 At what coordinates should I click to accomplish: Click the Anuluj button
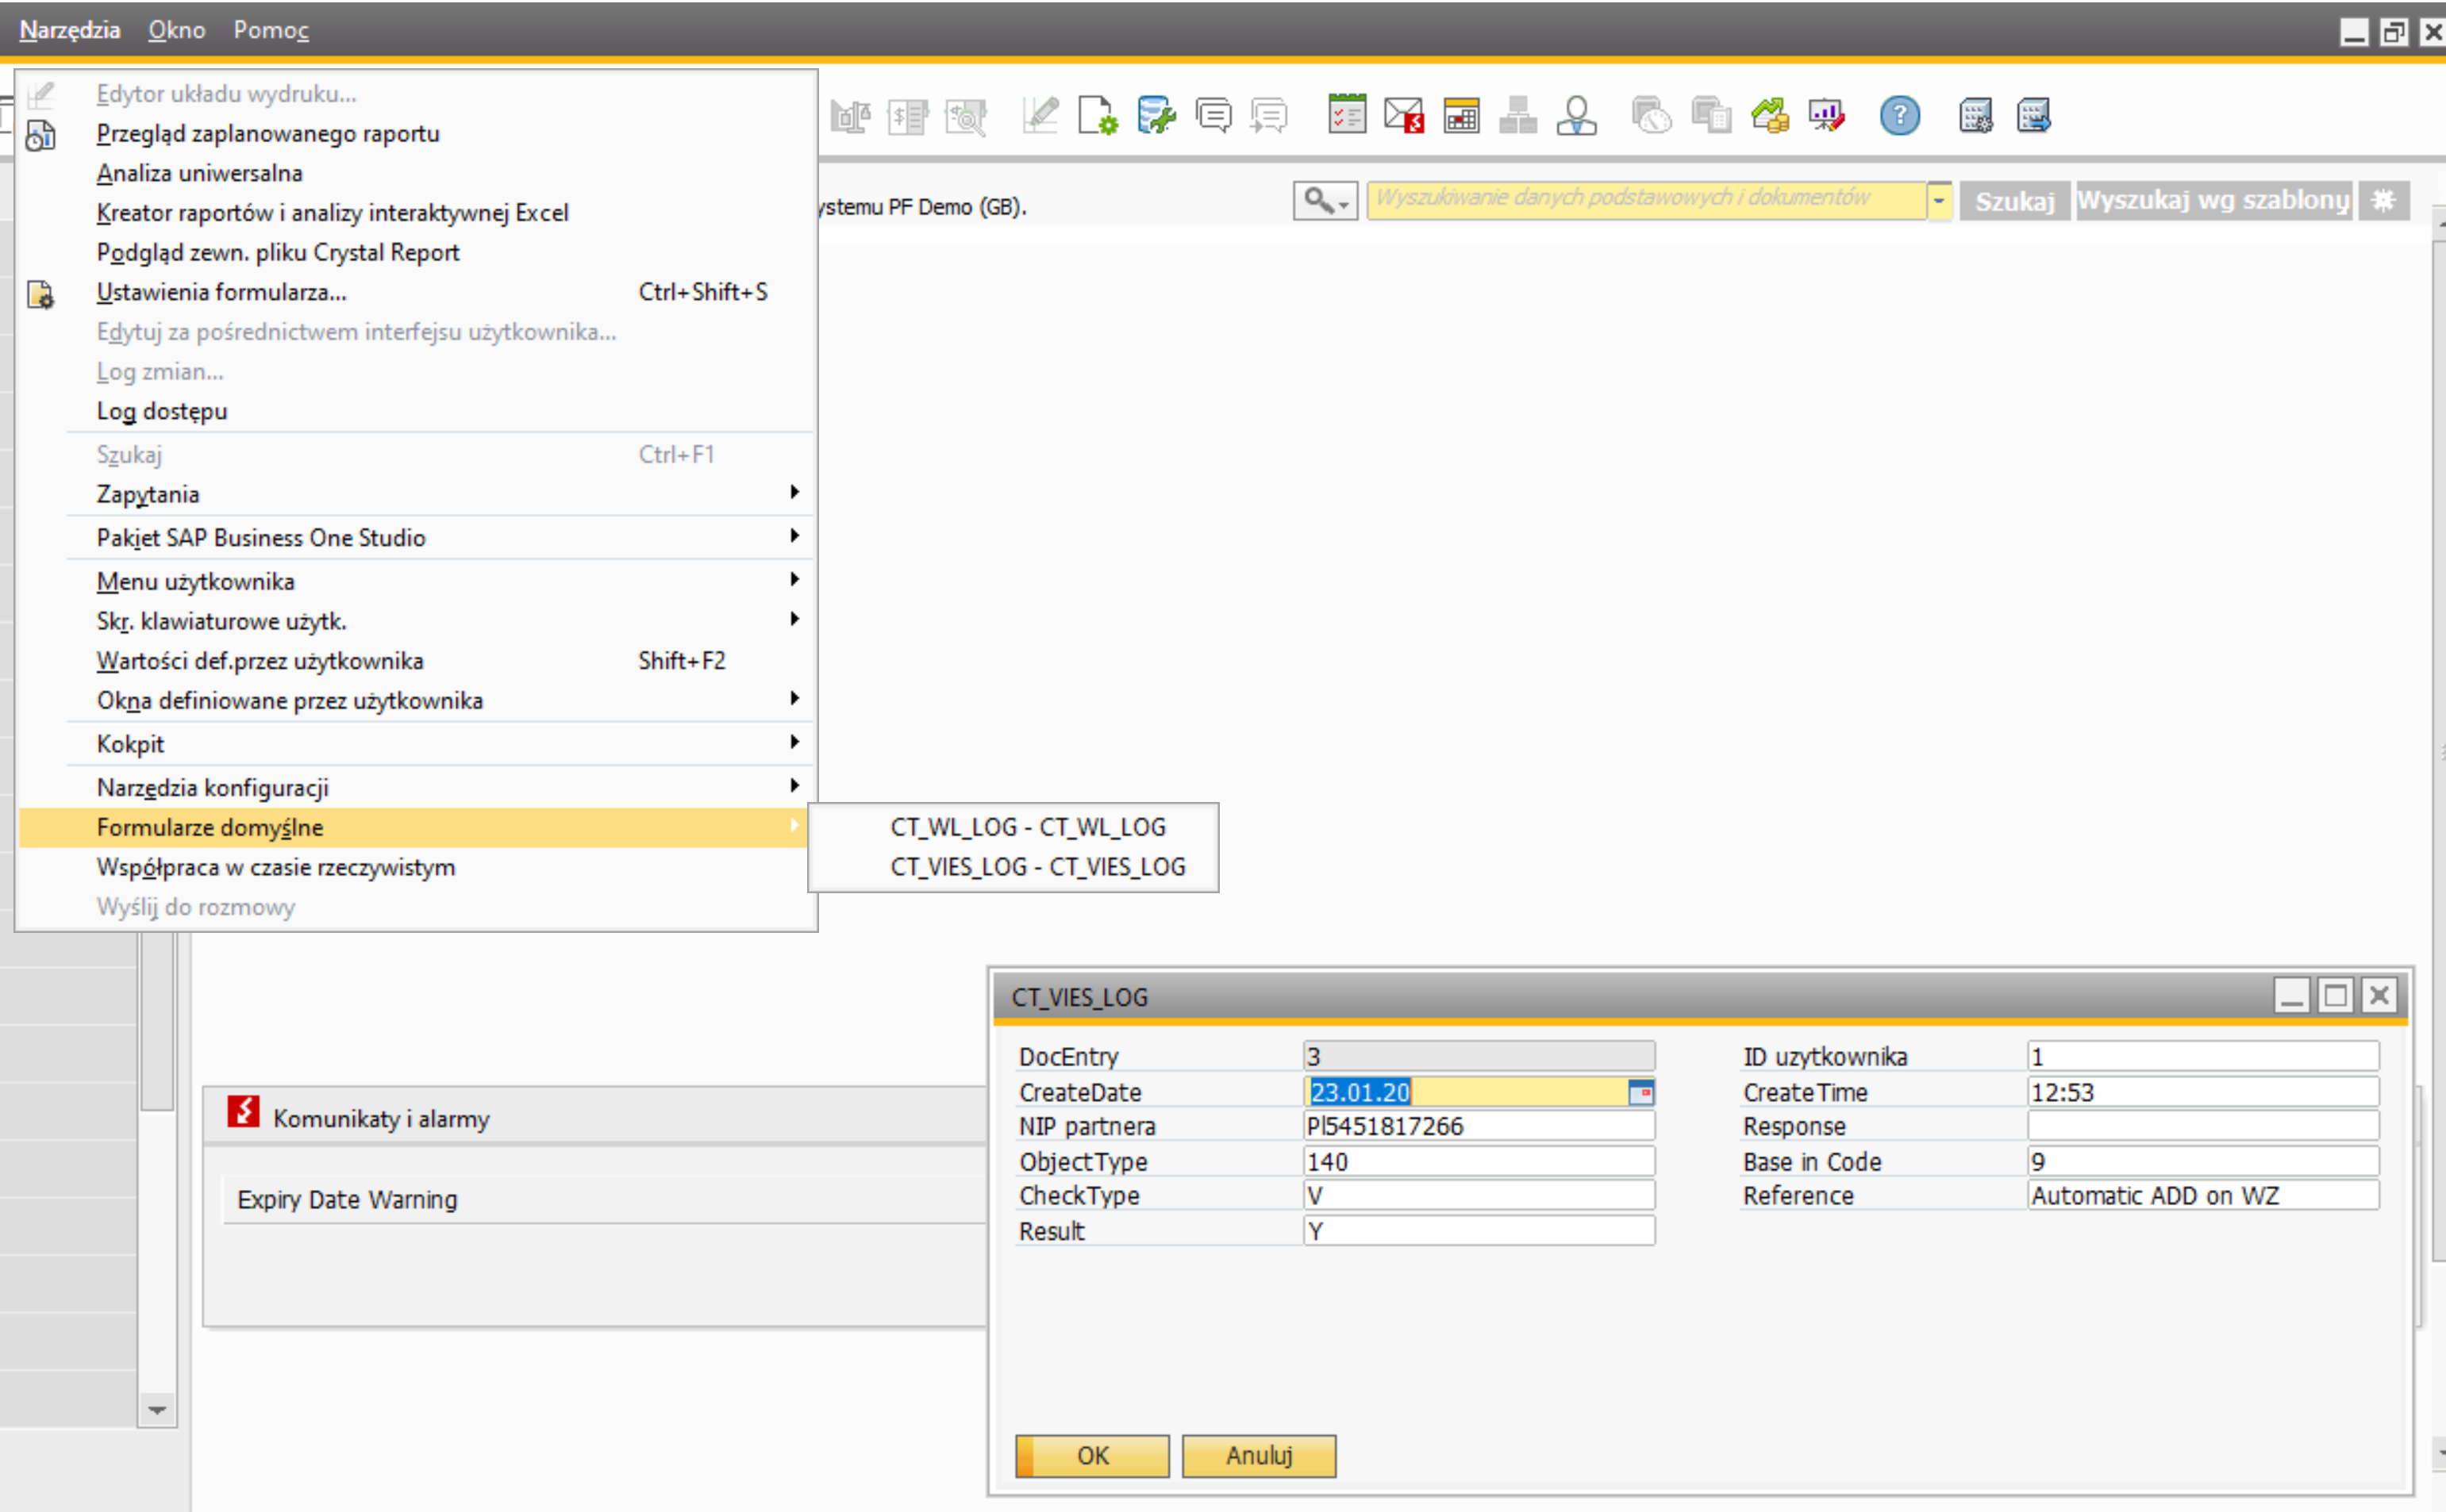click(1259, 1455)
